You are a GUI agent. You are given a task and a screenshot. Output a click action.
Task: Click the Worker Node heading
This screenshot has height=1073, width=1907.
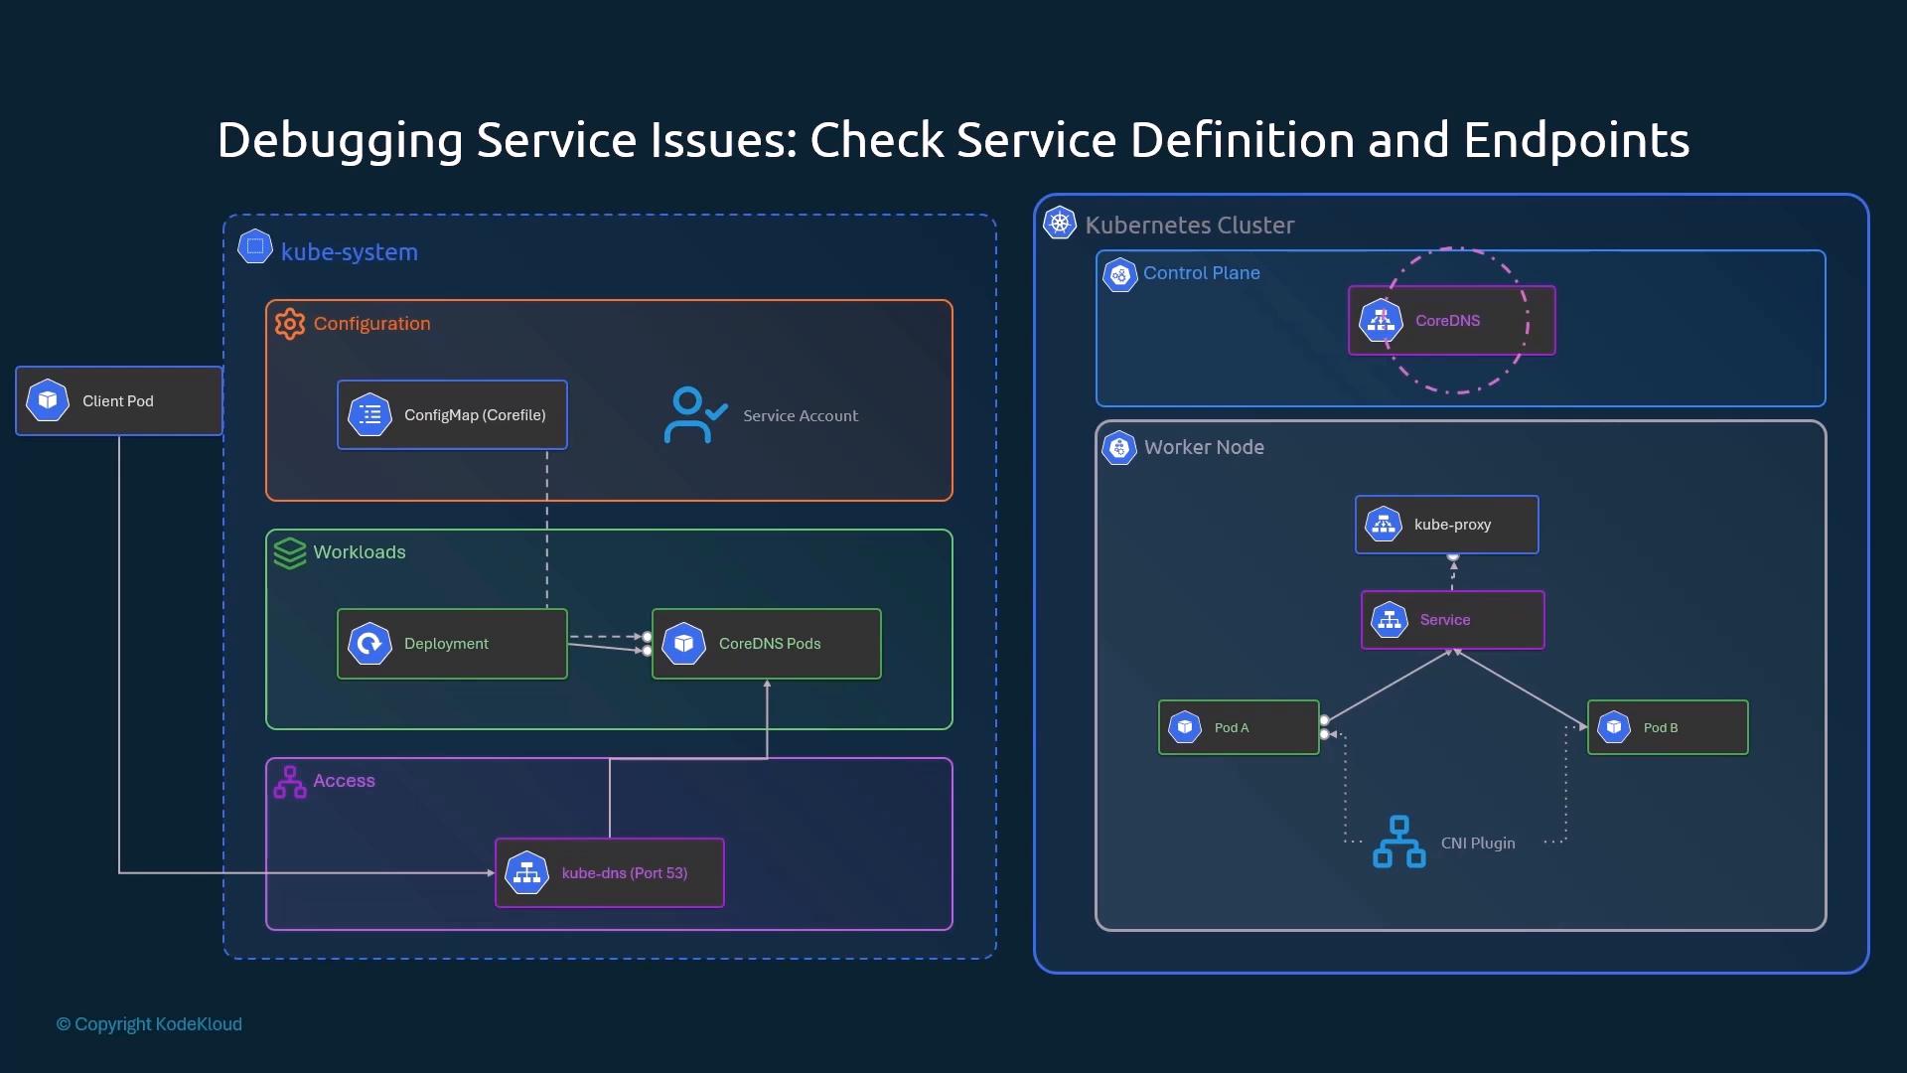1204,447
